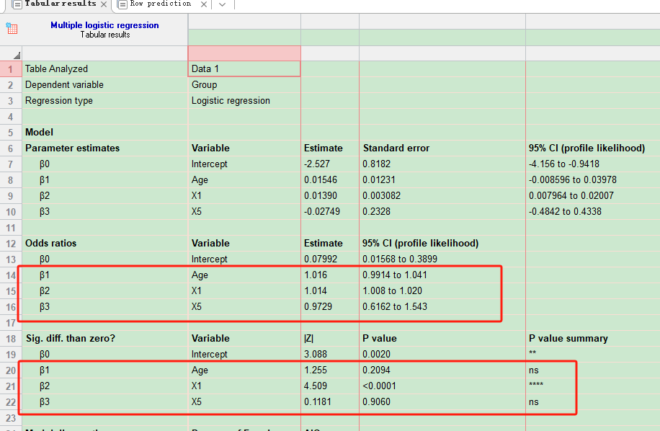The width and height of the screenshot is (660, 431).
Task: Click the Regression type label
Action: click(x=59, y=101)
